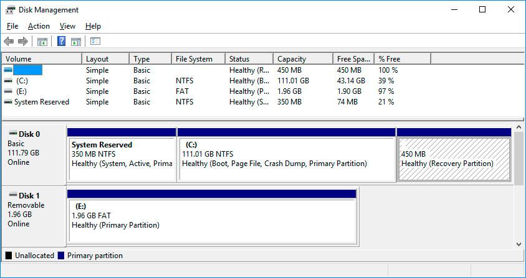
Task: Click the Disk Management title bar icon
Action: coord(11,10)
